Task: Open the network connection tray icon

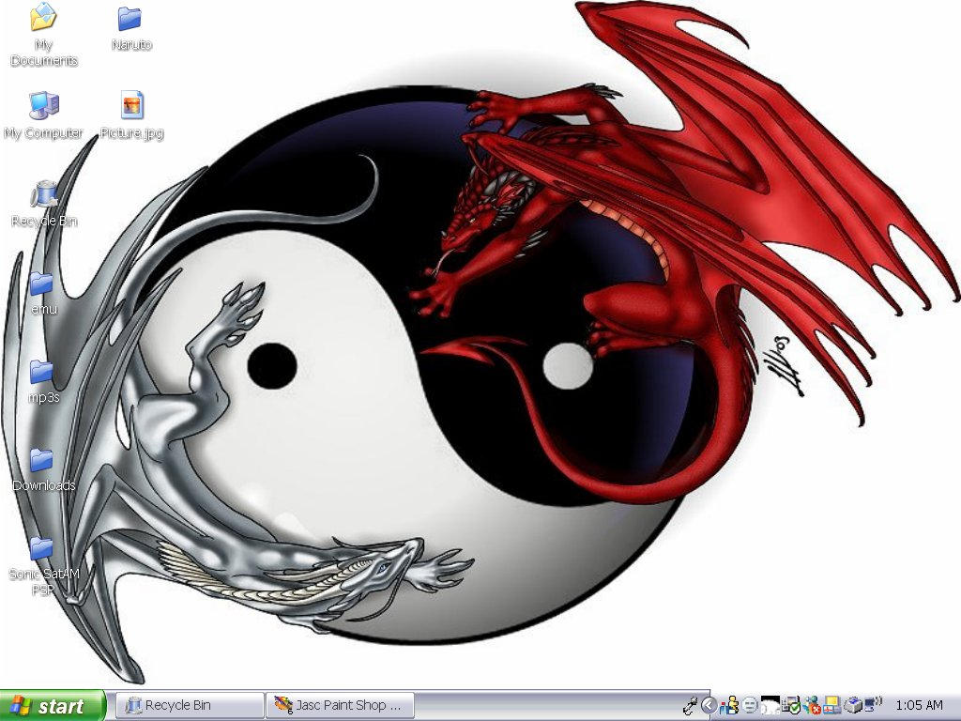Action: pyautogui.click(x=831, y=705)
